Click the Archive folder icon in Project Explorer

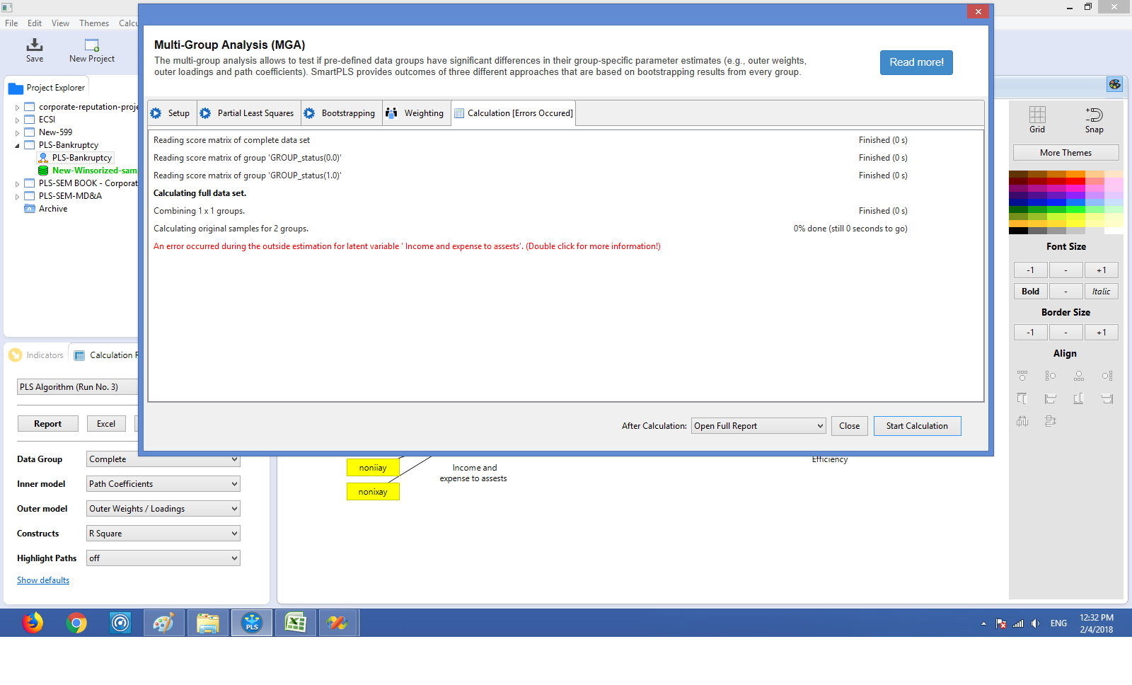(30, 209)
